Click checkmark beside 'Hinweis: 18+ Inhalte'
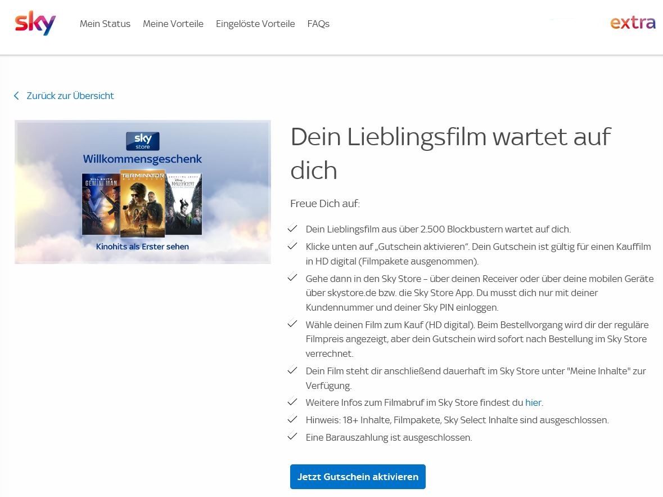Viewport: 663px width, 497px height. (292, 419)
